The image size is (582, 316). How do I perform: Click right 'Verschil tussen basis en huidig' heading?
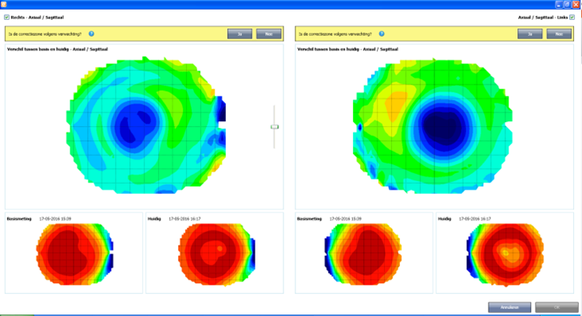tap(348, 49)
